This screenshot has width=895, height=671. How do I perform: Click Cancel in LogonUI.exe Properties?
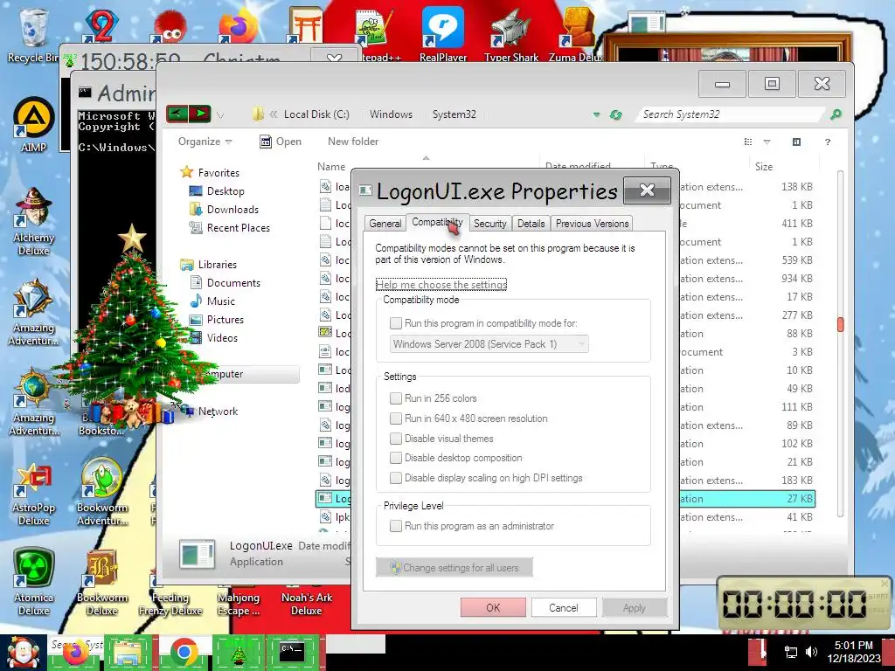[x=564, y=608]
